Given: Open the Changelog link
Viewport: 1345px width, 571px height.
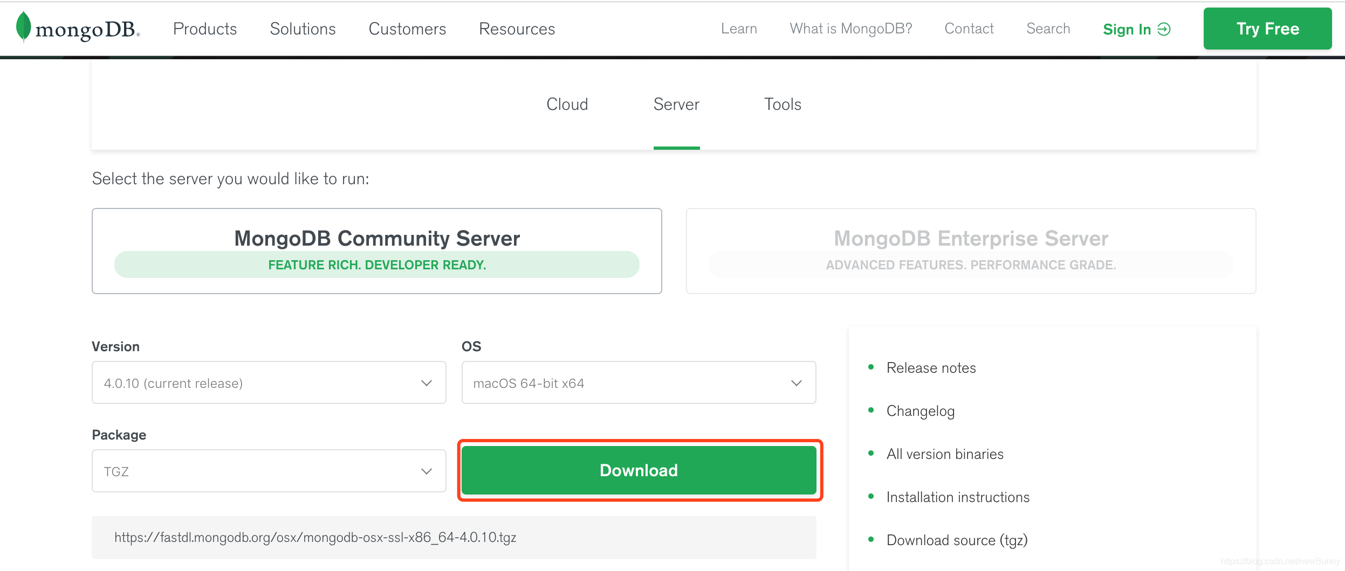Looking at the screenshot, I should point(919,410).
